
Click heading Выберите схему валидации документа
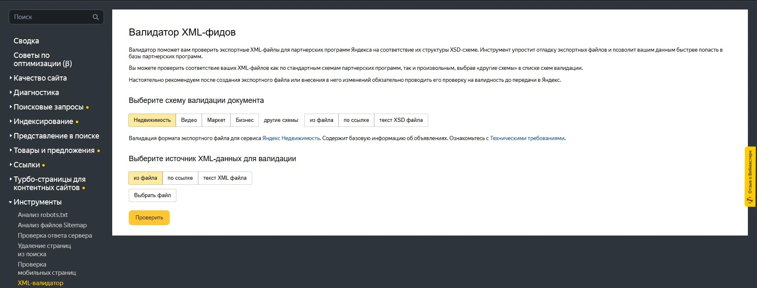196,100
